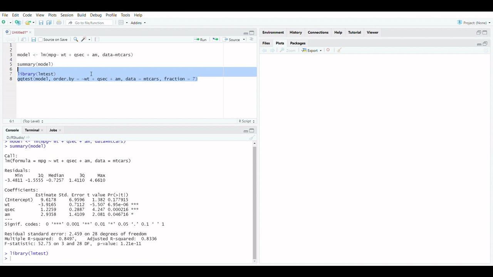The image size is (493, 277).
Task: Click the workspace panes grid icon
Action: coord(121,23)
